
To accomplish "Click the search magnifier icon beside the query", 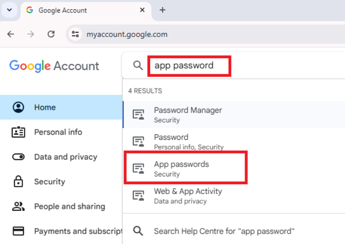I will point(138,65).
